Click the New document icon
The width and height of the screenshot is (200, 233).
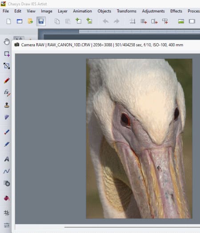click(x=9, y=21)
